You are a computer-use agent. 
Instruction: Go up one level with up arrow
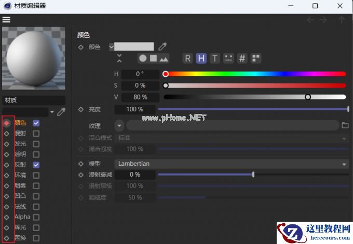pos(341,20)
